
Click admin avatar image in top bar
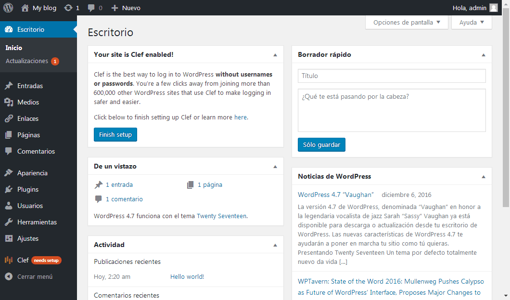tap(494, 8)
